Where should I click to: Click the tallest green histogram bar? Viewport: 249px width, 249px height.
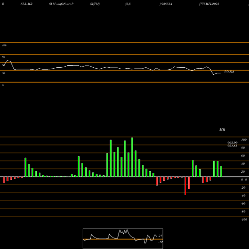(132, 157)
